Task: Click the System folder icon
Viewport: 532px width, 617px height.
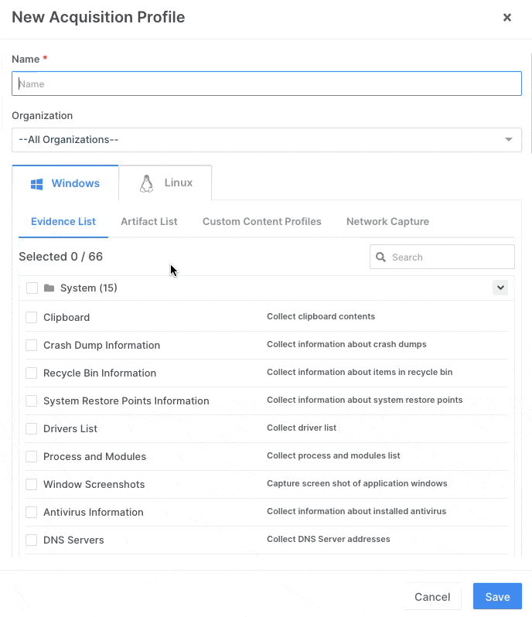Action: pos(49,288)
